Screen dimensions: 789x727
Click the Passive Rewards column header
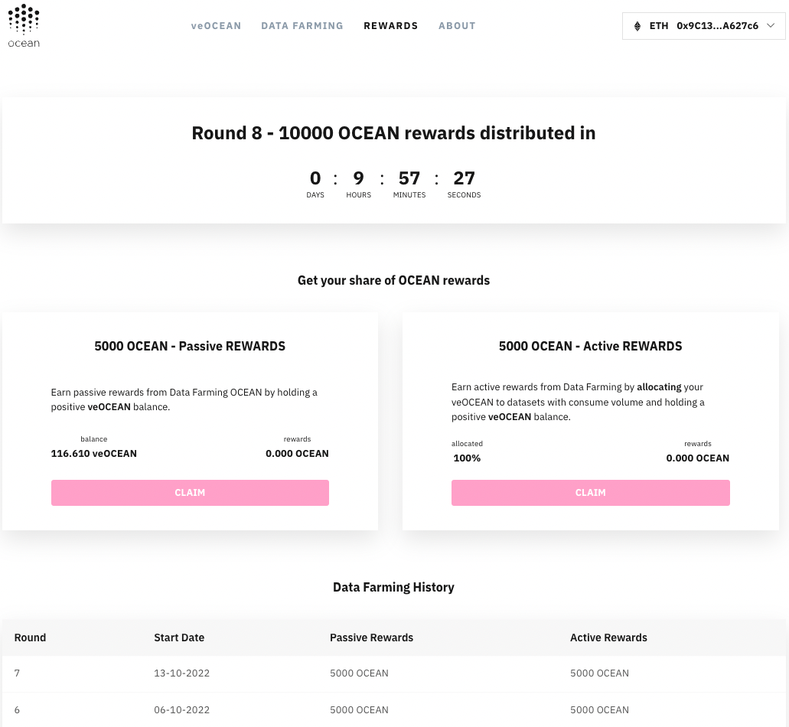pos(371,637)
